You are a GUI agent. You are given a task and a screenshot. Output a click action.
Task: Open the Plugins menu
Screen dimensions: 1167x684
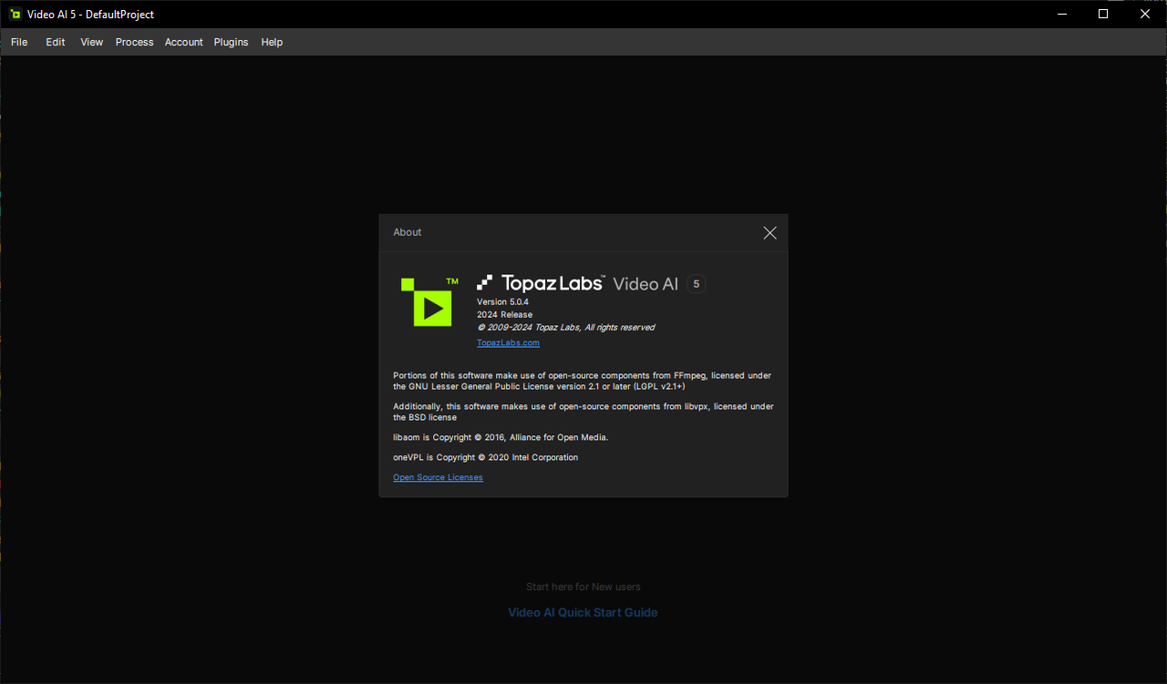click(231, 42)
